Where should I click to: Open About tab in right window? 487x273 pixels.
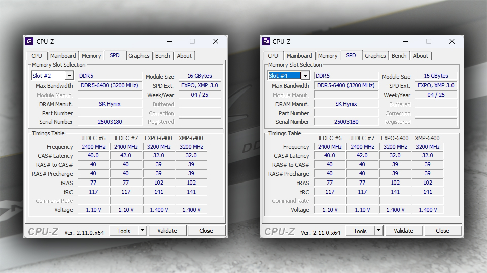(421, 56)
